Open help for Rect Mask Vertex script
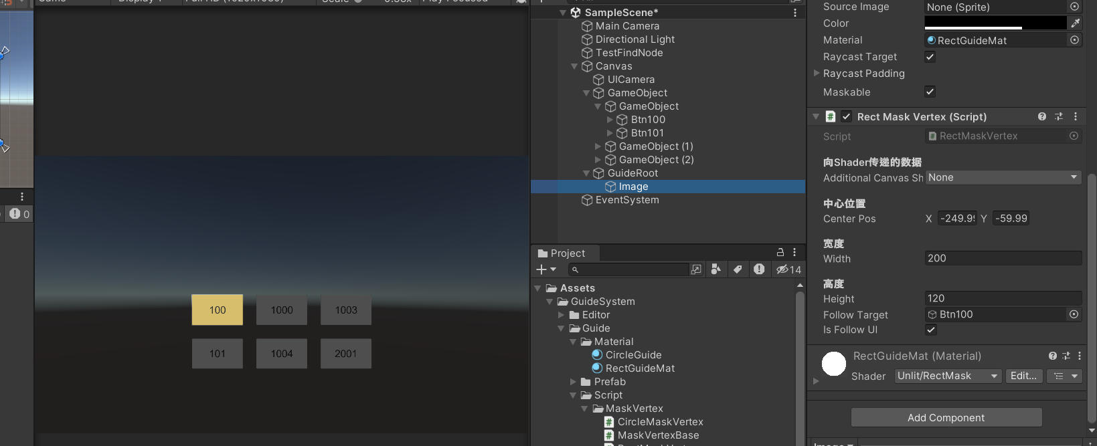 coord(1042,116)
